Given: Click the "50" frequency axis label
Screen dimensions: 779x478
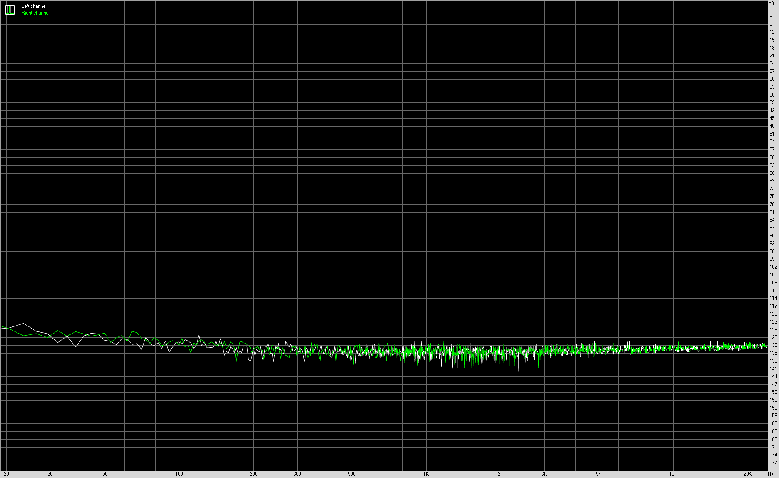Looking at the screenshot, I should pos(105,474).
